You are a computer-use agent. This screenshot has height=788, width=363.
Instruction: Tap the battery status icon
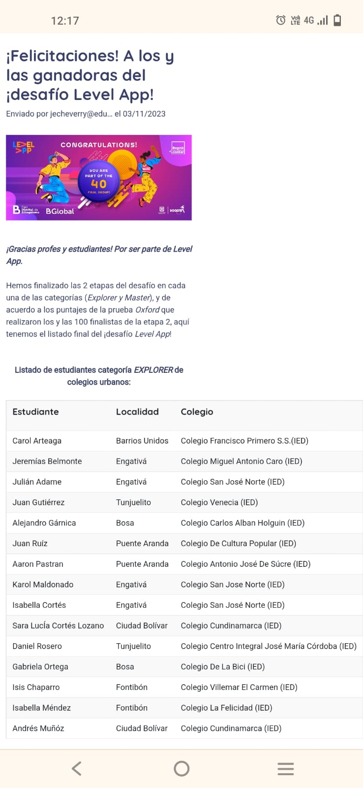tap(337, 20)
